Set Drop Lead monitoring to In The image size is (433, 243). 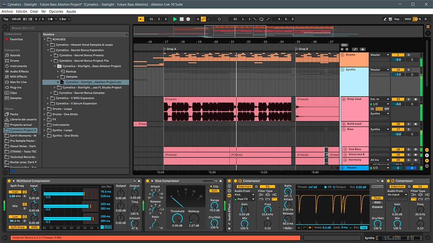372,109
